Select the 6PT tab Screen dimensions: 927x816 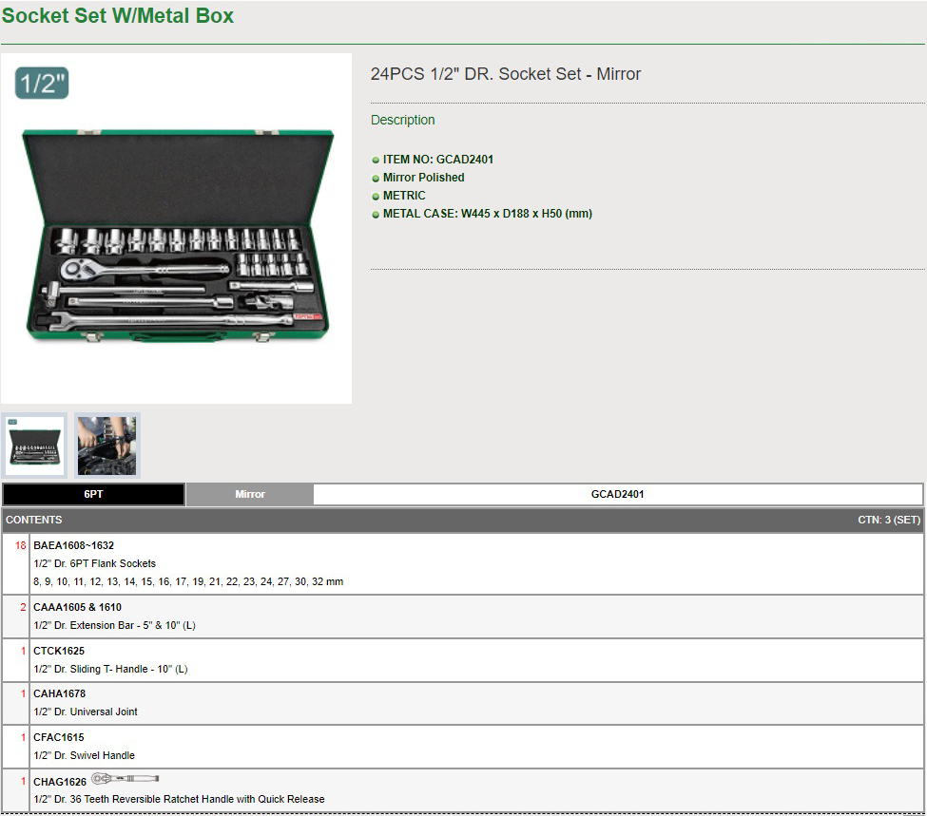click(93, 494)
